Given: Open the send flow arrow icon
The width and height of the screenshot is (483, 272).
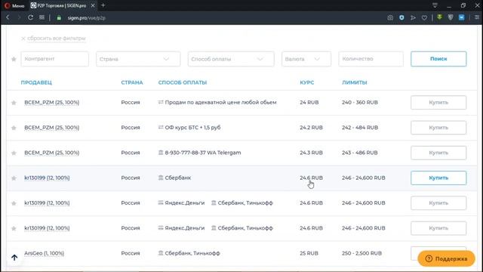Looking at the screenshot, I should coord(413,18).
